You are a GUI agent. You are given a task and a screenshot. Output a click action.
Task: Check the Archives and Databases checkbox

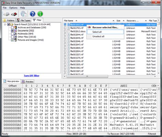click(x=12, y=28)
